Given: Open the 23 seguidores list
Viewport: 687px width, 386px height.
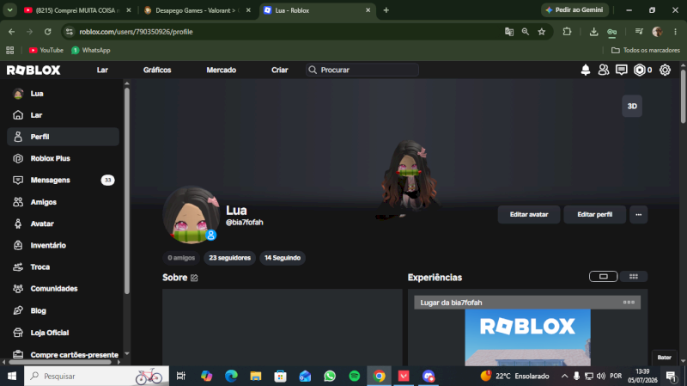Looking at the screenshot, I should click(229, 258).
